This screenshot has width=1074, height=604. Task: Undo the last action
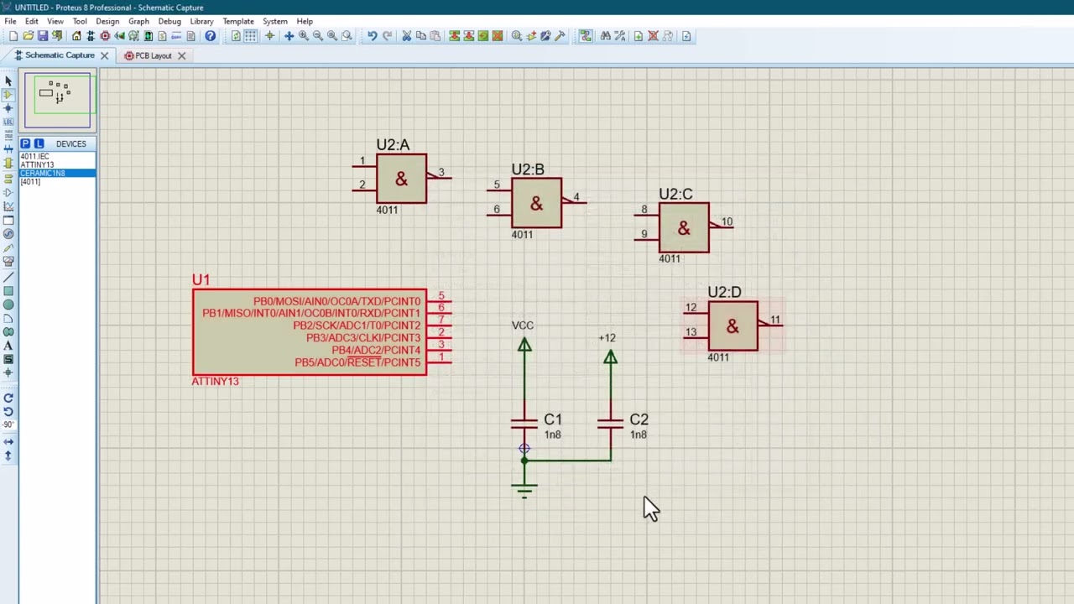pos(373,36)
